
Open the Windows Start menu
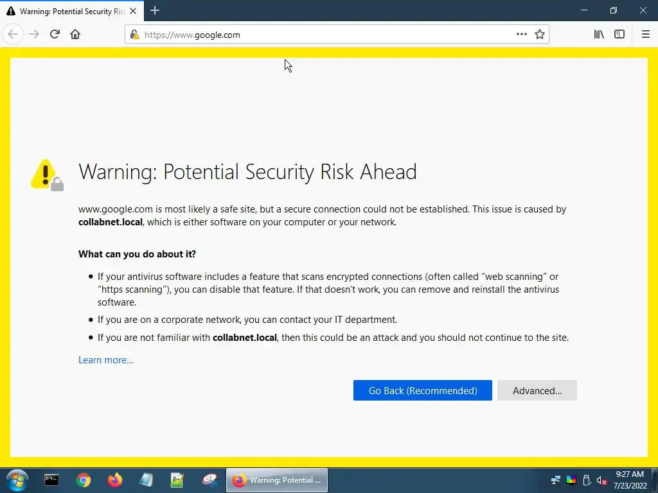(17, 480)
